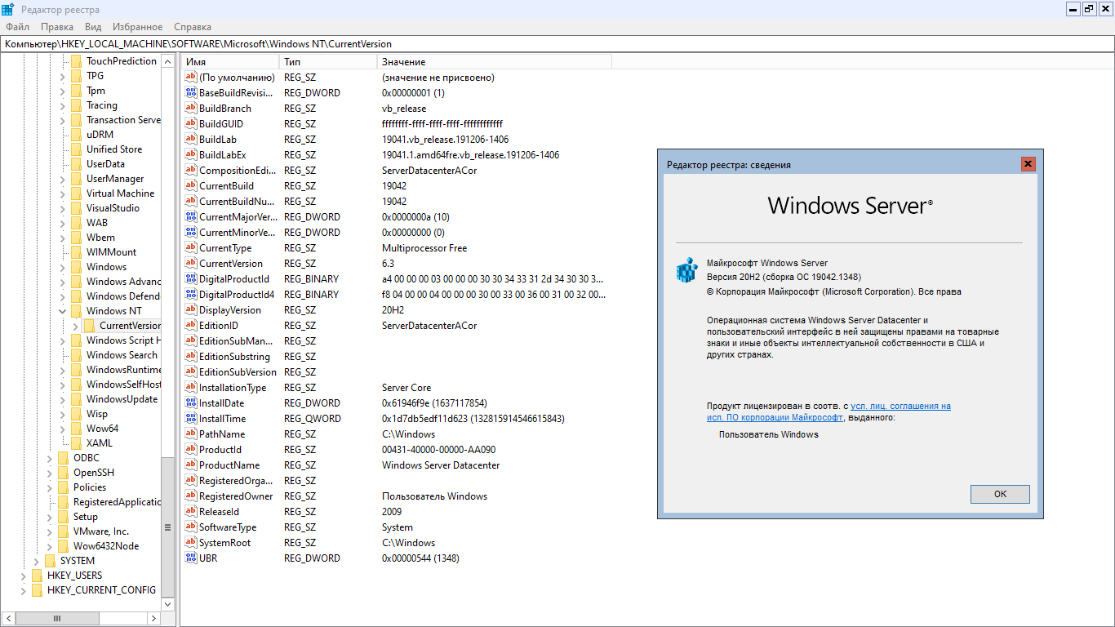Expand the Wow6432Node key
Viewport: 1115px width, 627px height.
50,546
